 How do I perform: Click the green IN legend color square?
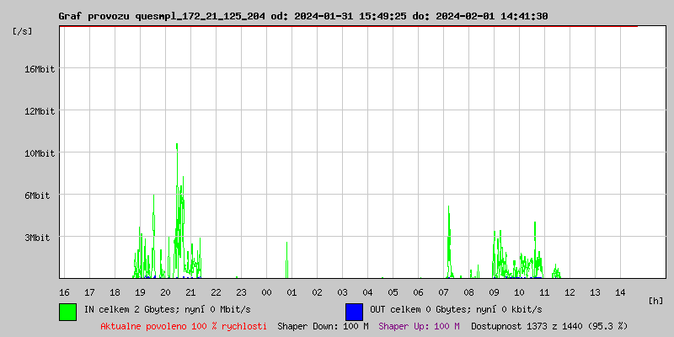(67, 312)
